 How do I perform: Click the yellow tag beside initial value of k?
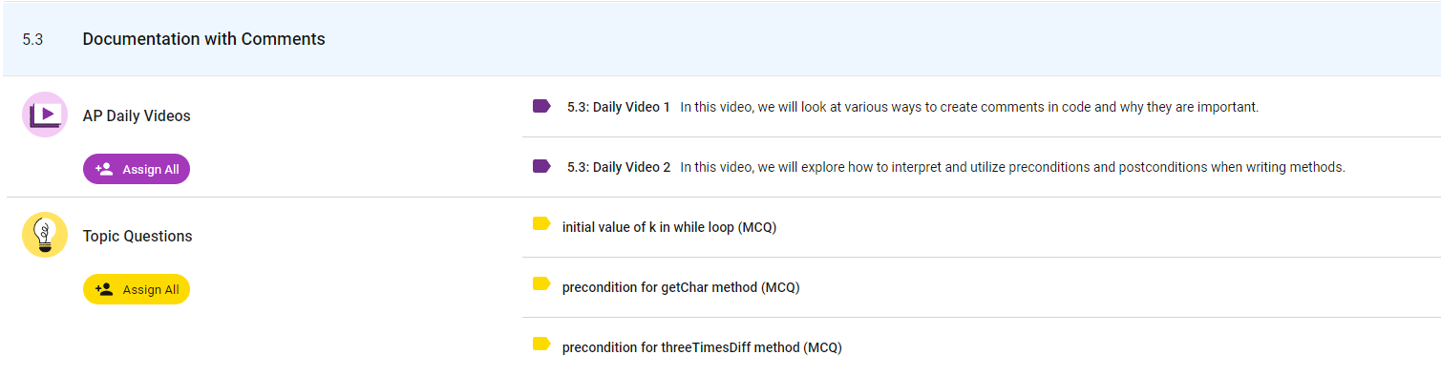(x=541, y=224)
